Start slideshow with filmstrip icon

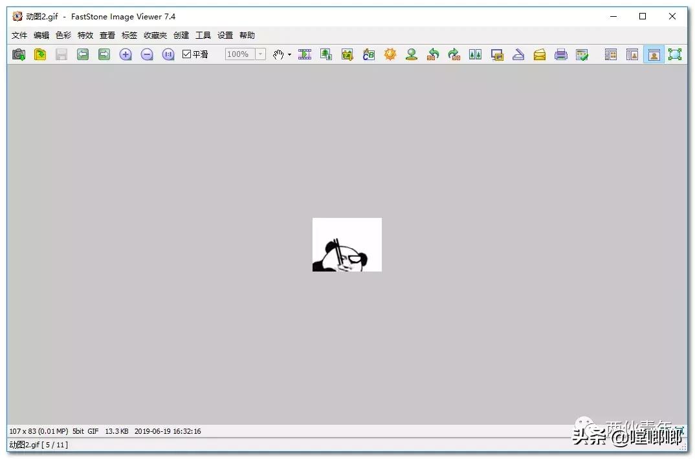pos(305,54)
